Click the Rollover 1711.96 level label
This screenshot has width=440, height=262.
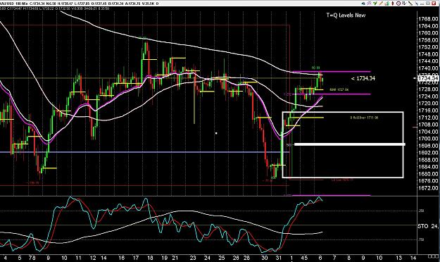(364, 118)
